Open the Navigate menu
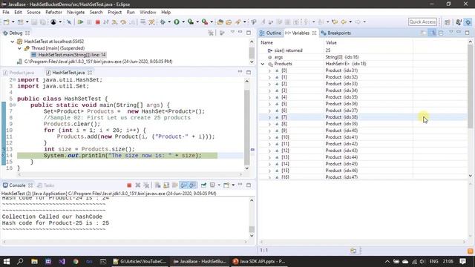 coord(76,12)
